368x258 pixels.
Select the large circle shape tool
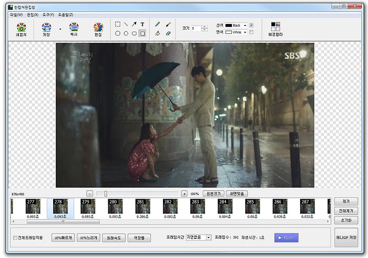118,33
